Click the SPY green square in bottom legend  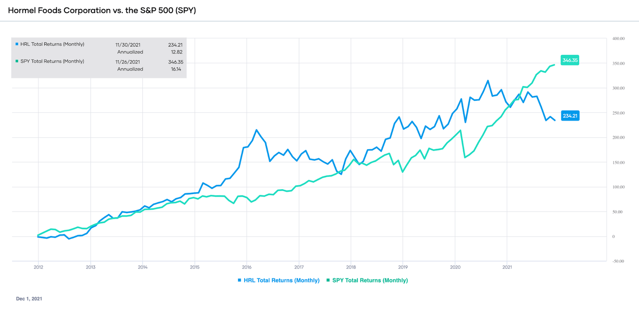click(x=328, y=281)
